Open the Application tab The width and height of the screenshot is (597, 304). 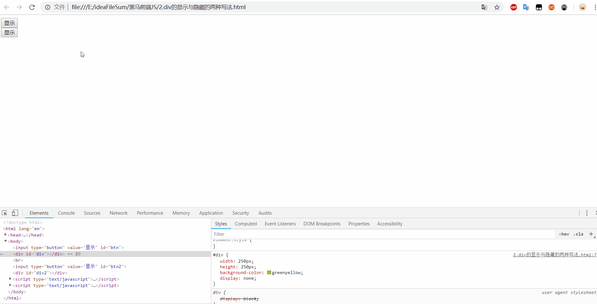pyautogui.click(x=211, y=213)
